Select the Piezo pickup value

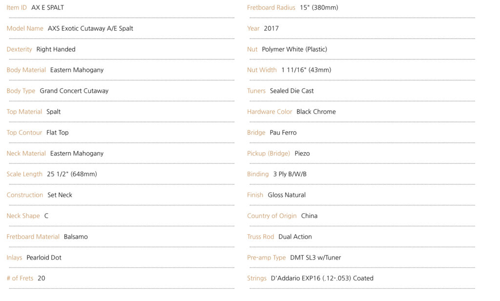click(x=302, y=154)
